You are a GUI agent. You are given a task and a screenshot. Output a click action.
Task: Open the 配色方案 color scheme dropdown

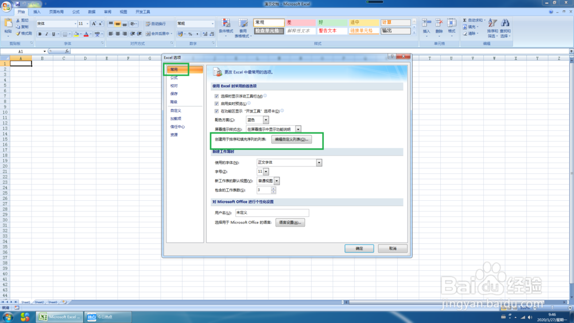266,120
